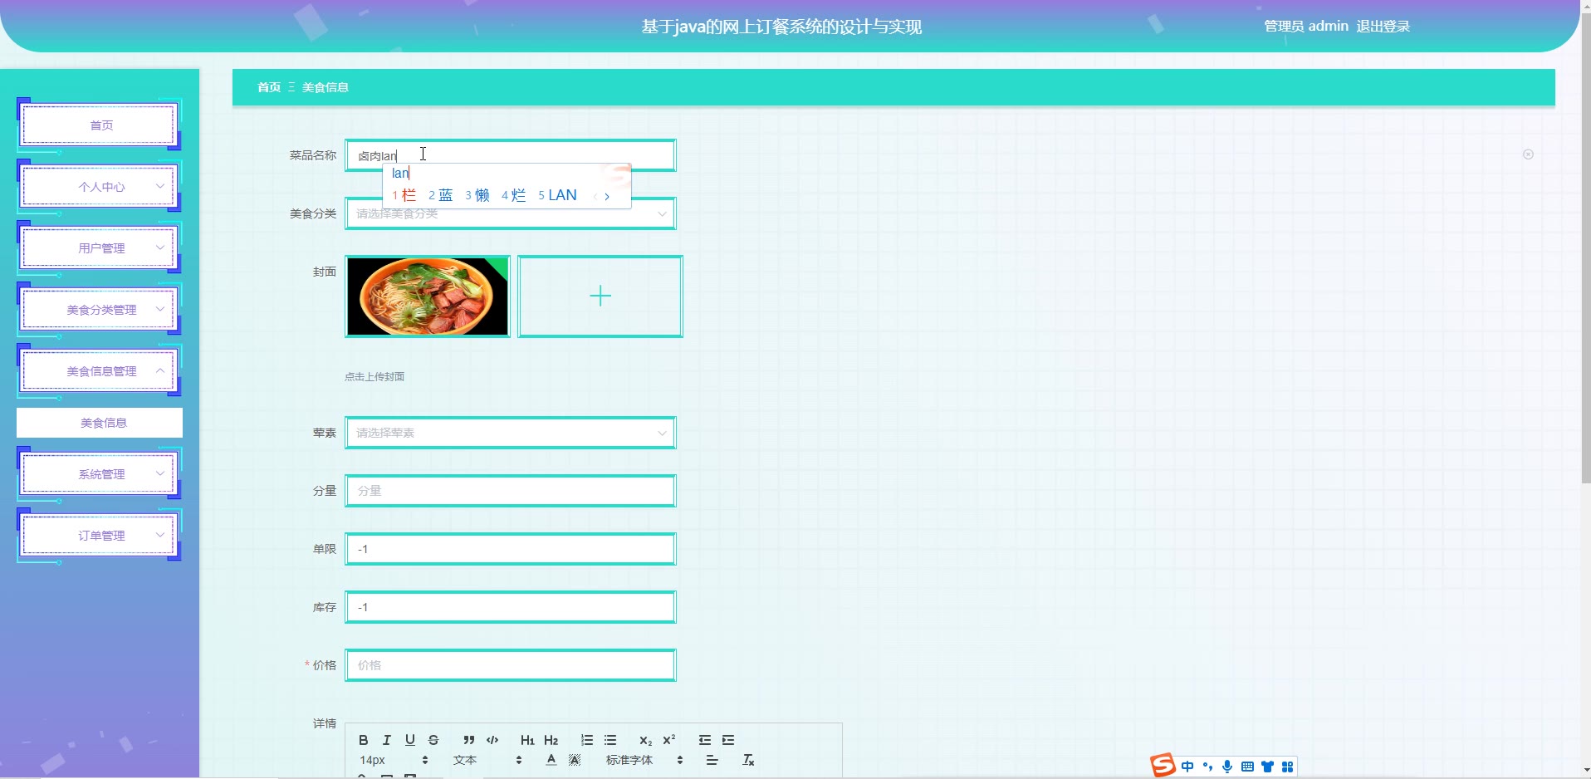Insert a bulleted list

point(610,740)
